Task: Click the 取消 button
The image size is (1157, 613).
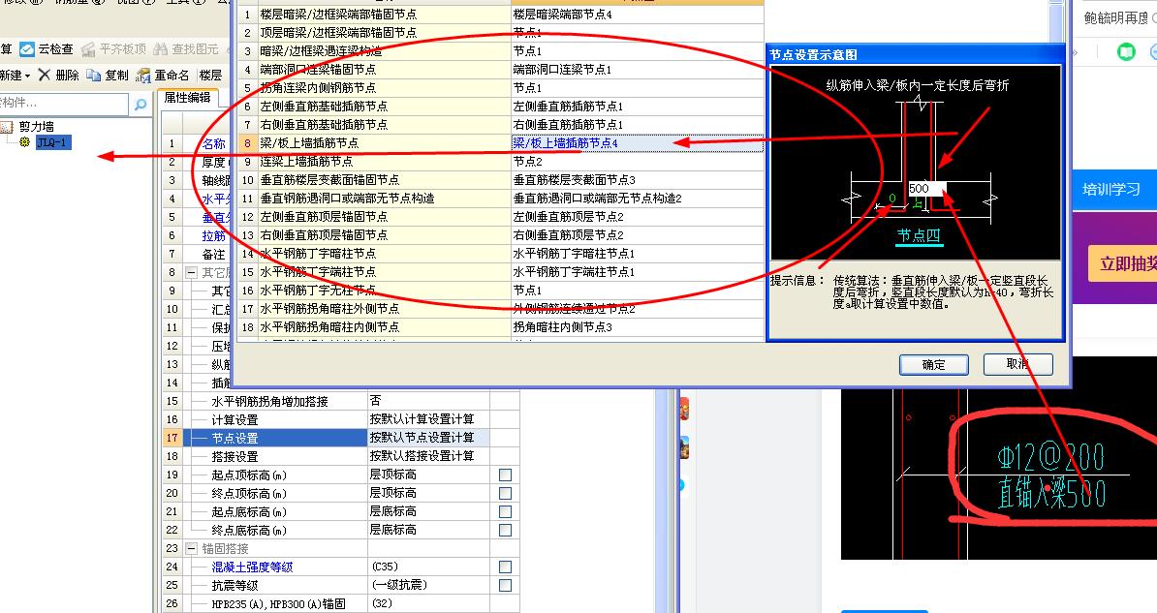Action: (x=1017, y=364)
